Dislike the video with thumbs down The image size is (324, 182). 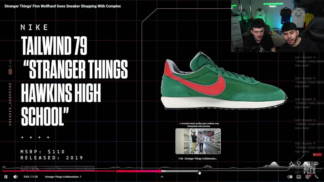(299, 164)
